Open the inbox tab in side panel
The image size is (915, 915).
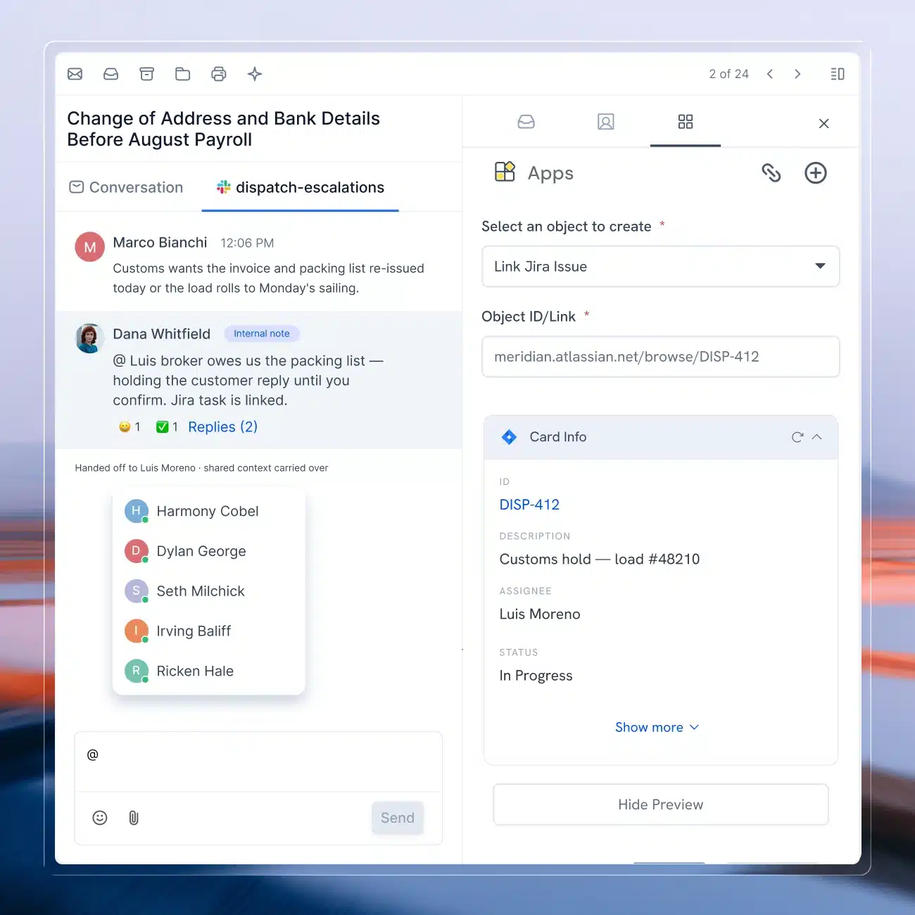[526, 122]
